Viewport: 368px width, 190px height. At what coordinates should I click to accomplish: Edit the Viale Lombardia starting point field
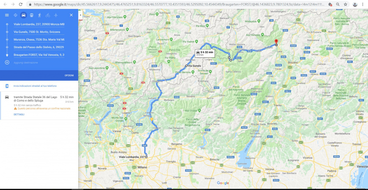click(39, 24)
